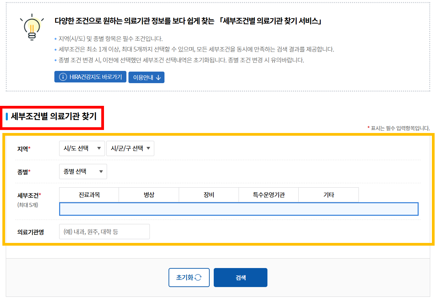Switch to the 병상 tab
Image resolution: width=437 pixels, height=304 pixels.
(x=148, y=195)
